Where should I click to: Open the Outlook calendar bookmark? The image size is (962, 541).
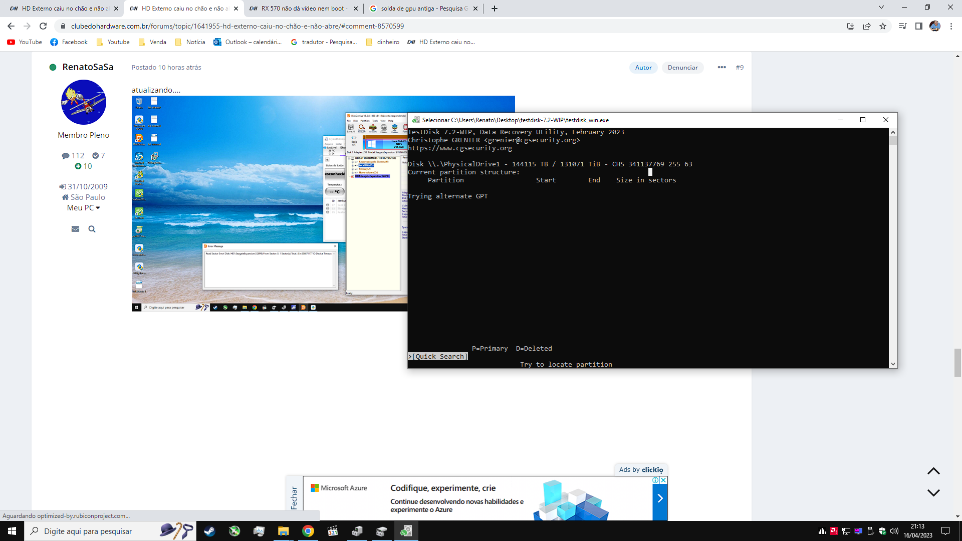[248, 42]
